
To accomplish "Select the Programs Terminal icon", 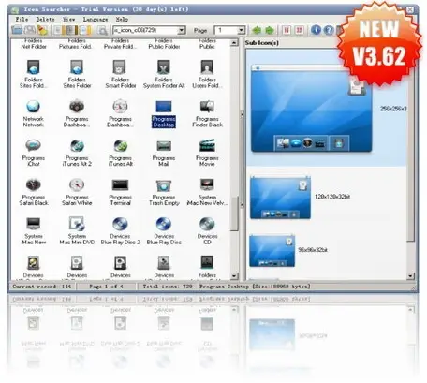I will (x=120, y=193).
